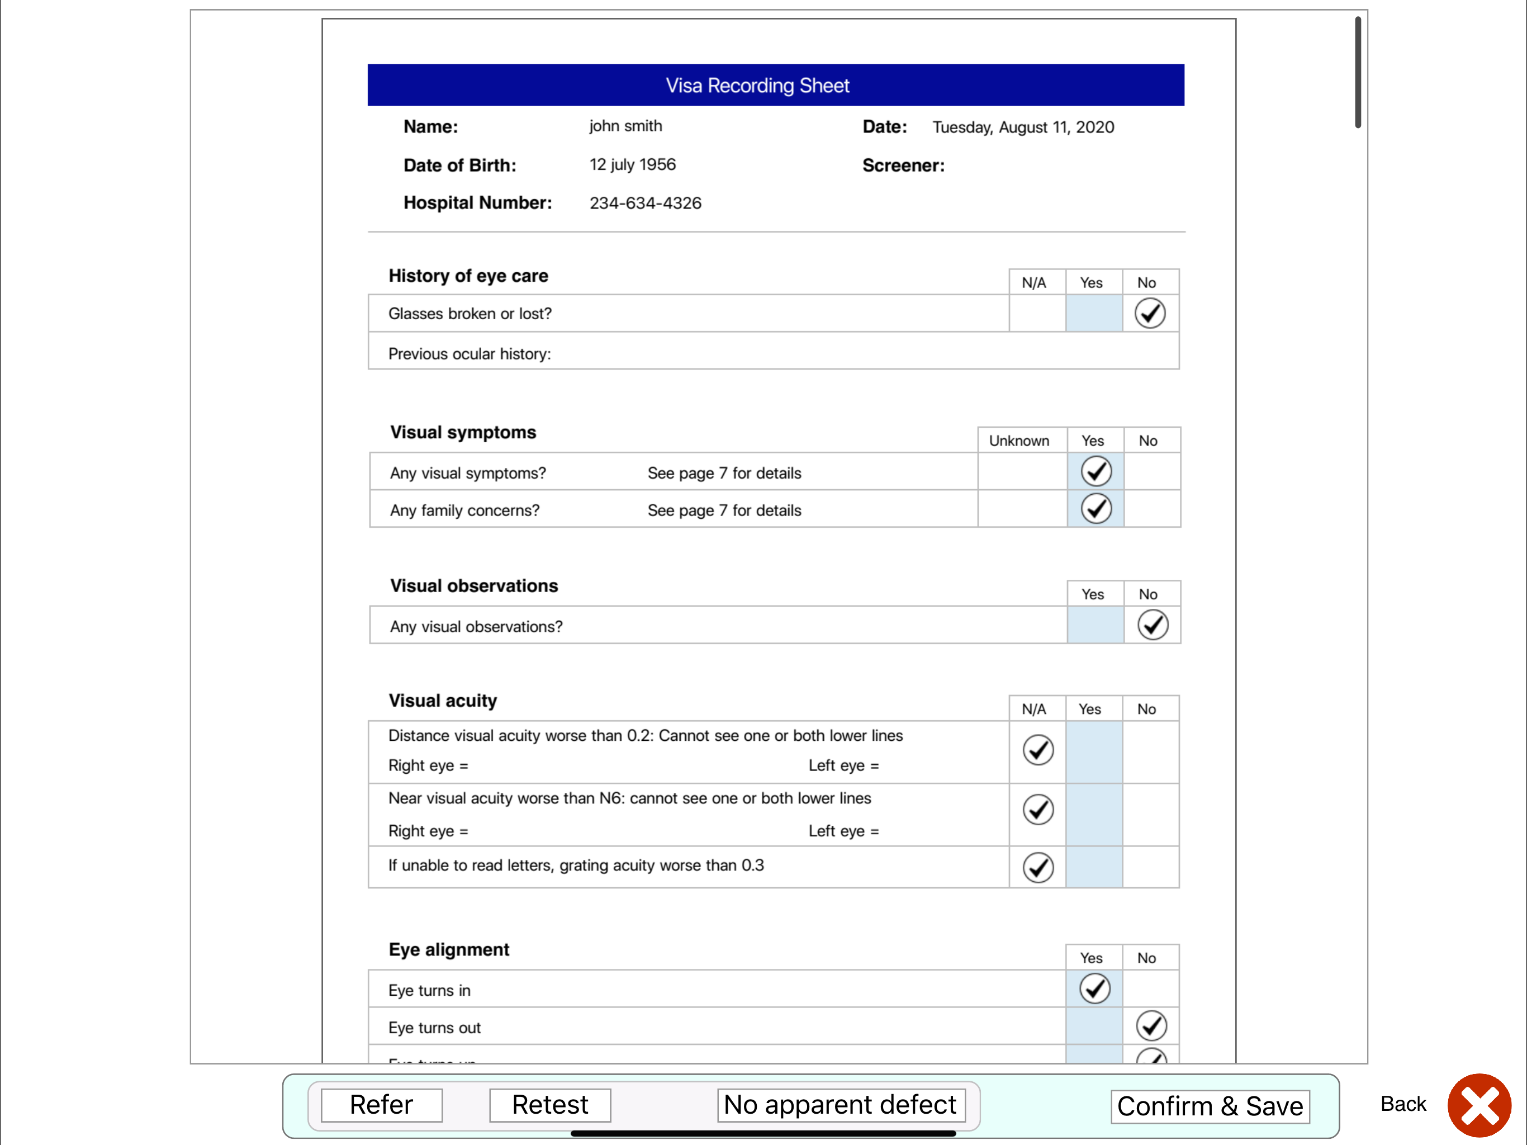Screen dimensions: 1527x1145
Task: Toggle Yes checkmark for Eye turns in
Action: coord(1095,989)
